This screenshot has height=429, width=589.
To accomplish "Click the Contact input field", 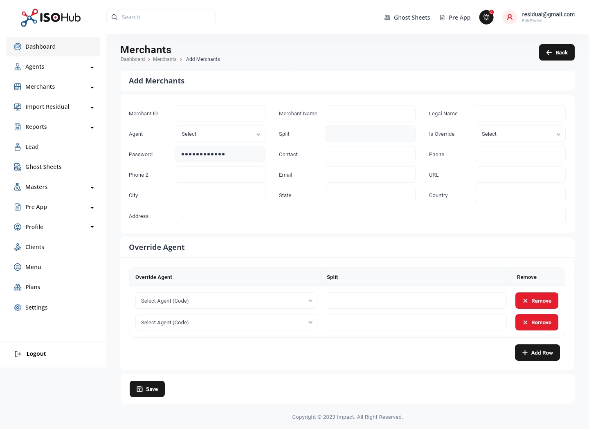I will 370,154.
